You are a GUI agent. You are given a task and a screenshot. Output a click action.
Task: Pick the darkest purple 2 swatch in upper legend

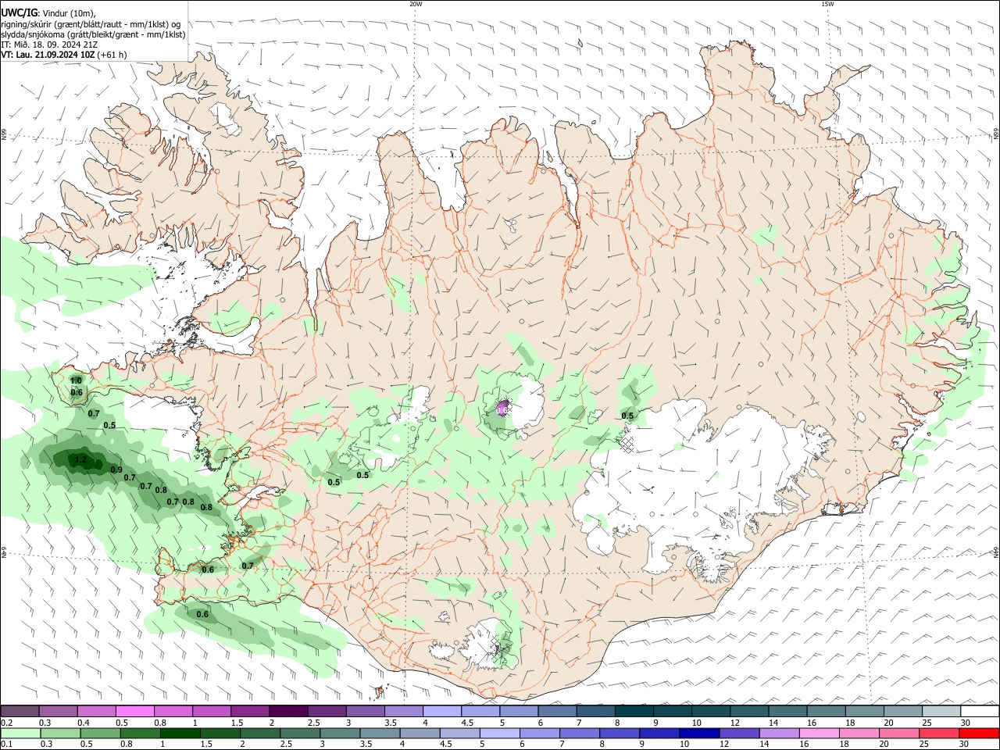pos(287,711)
